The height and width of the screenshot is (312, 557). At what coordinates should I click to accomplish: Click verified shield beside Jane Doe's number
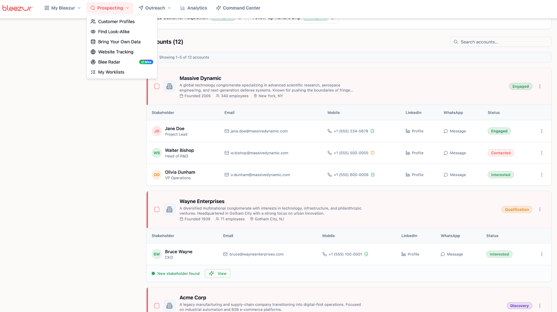[372, 131]
